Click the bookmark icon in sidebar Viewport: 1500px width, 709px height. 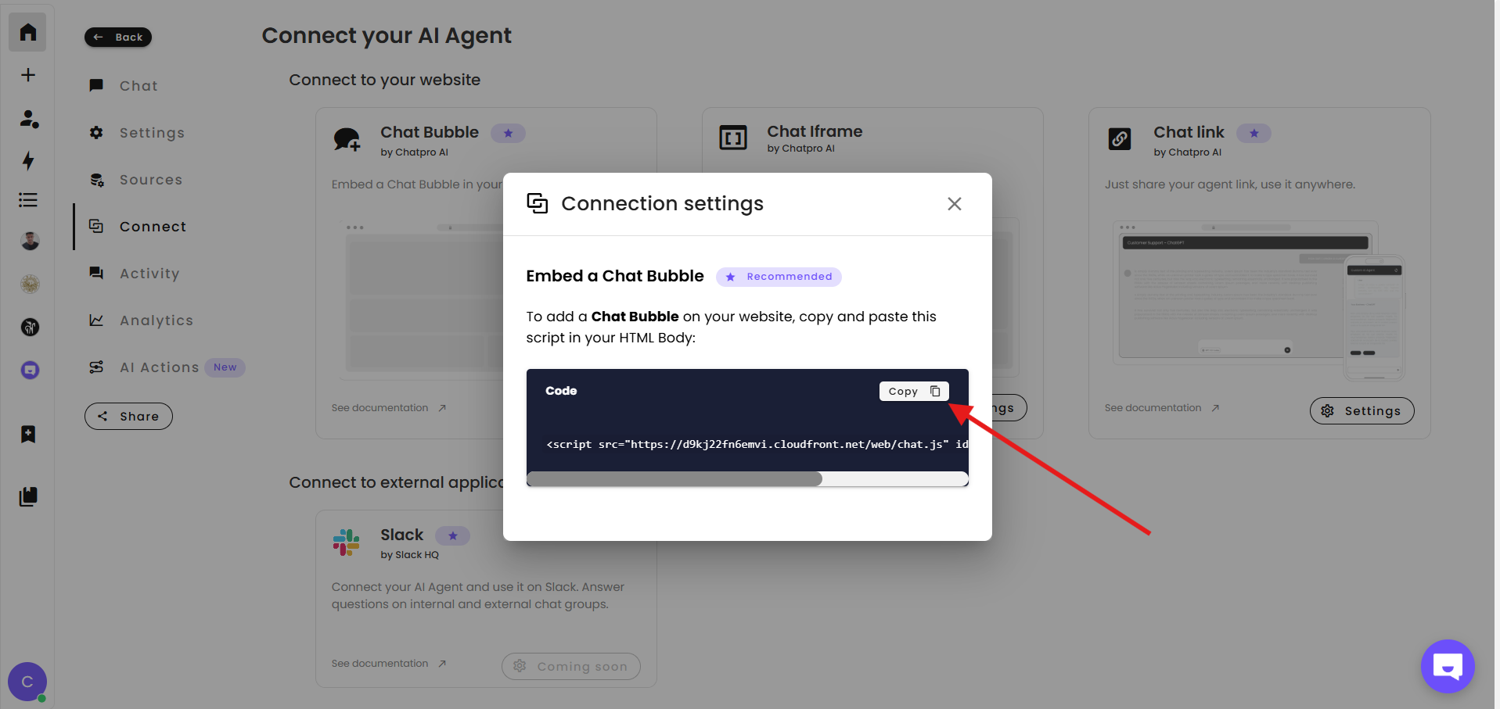(x=28, y=434)
